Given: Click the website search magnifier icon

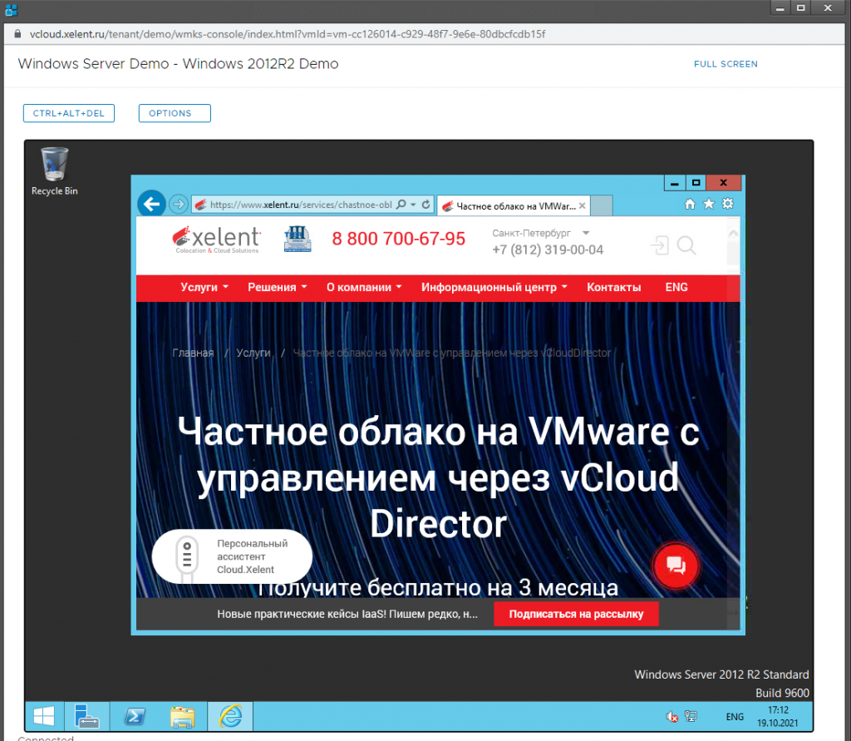Looking at the screenshot, I should click(x=686, y=245).
